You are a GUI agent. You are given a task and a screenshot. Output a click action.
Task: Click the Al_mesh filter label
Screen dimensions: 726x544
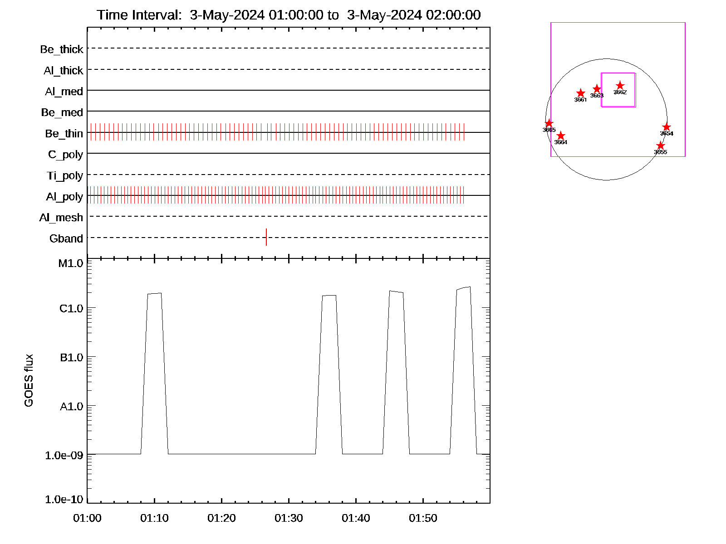coord(61,218)
